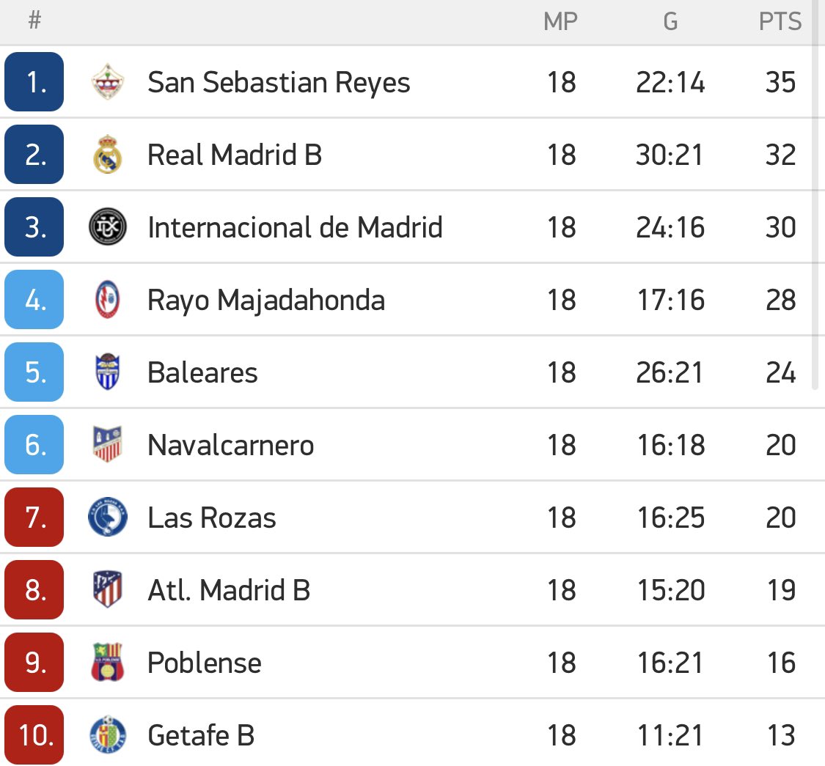The height and width of the screenshot is (766, 825).
Task: Click the Poblense club crest
Action: (107, 663)
